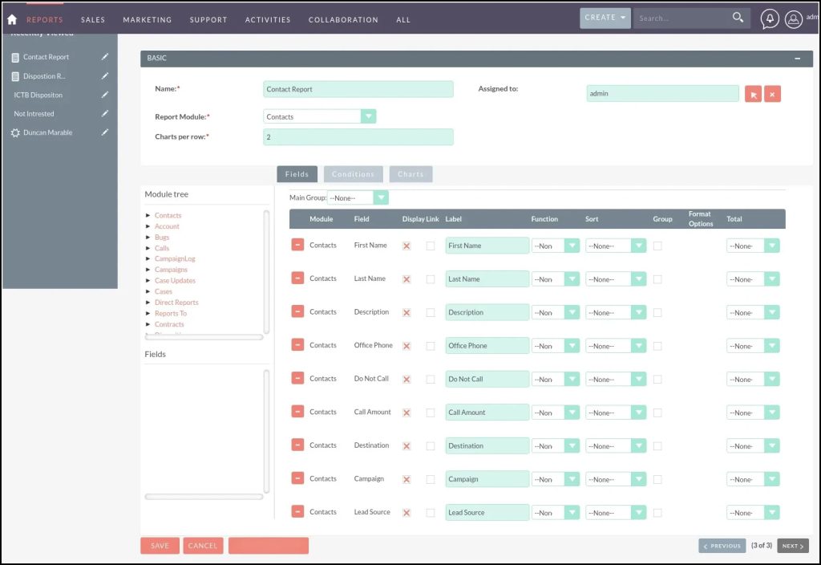Collapse the BASIC panel

797,59
